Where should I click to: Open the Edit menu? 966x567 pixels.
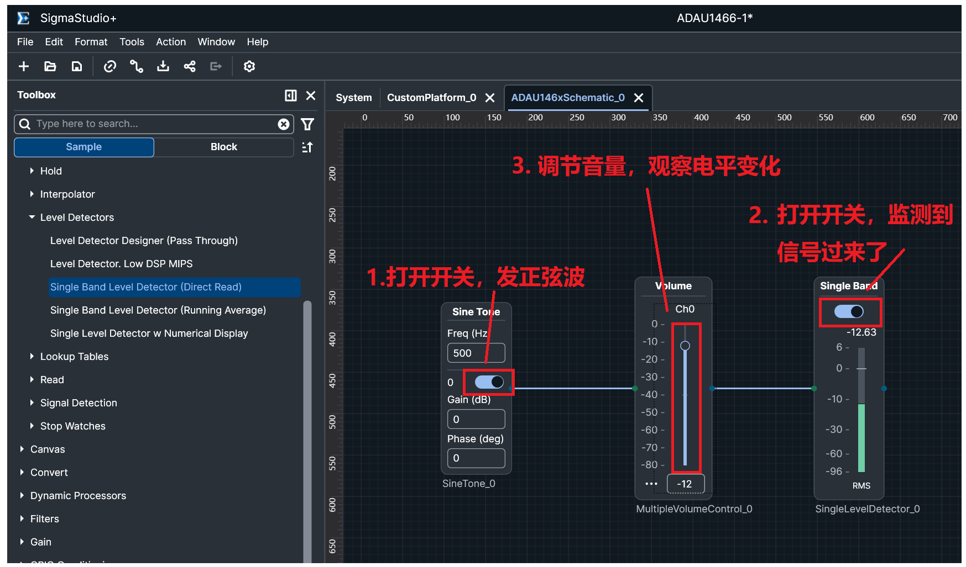(54, 42)
